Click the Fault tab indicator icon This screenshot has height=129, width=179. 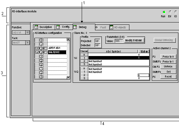click(x=97, y=27)
